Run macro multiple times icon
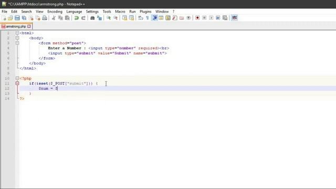Screen dimensions: 336x189 (218, 18)
